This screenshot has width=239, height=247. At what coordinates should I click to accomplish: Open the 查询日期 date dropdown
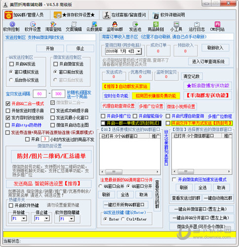[139, 51]
